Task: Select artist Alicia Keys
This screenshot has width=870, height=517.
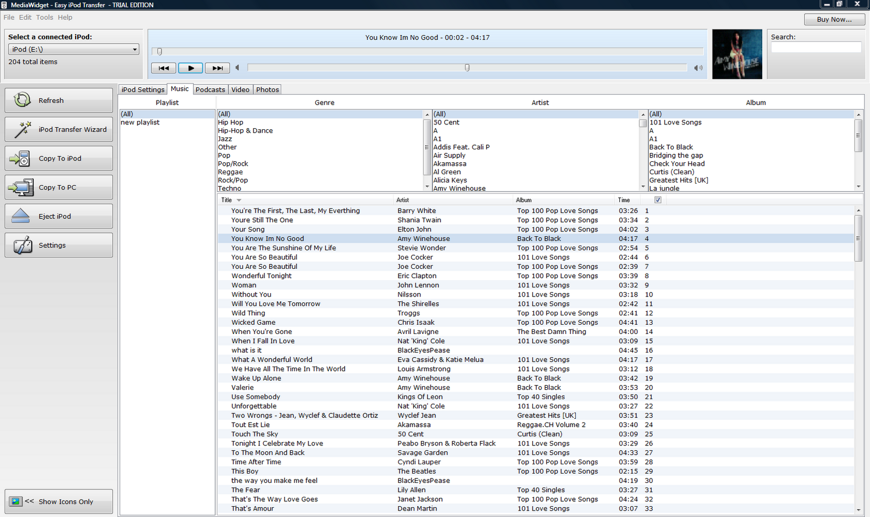Action: tap(450, 180)
